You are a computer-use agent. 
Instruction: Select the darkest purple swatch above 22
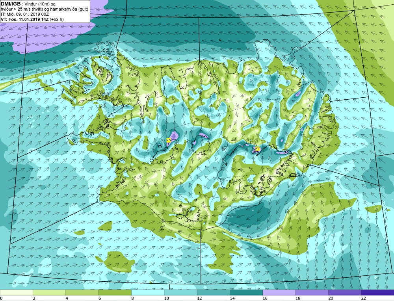378,292
